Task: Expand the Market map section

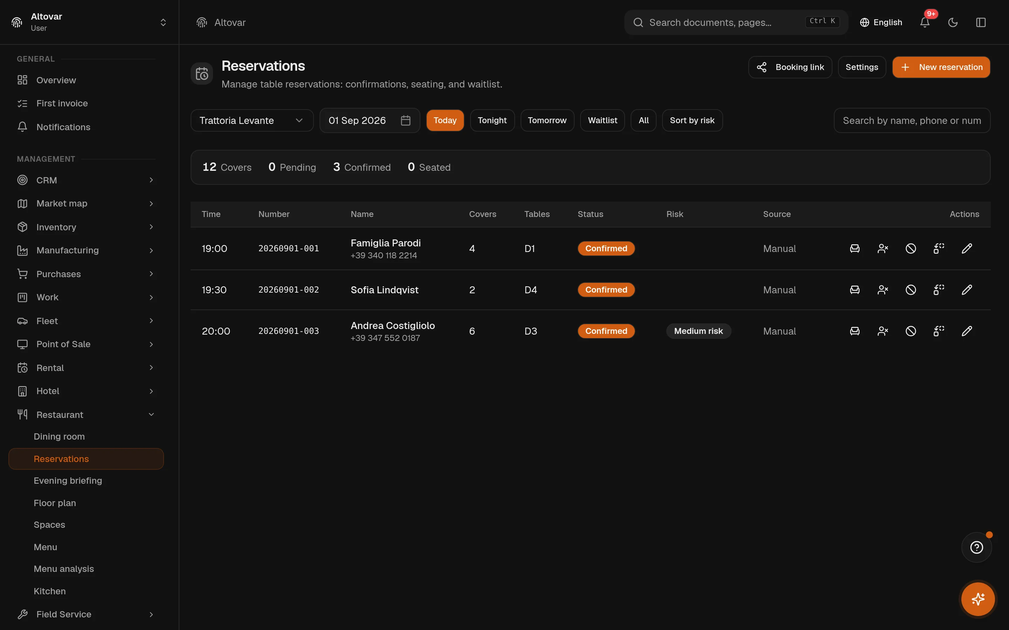Action: 86,203
